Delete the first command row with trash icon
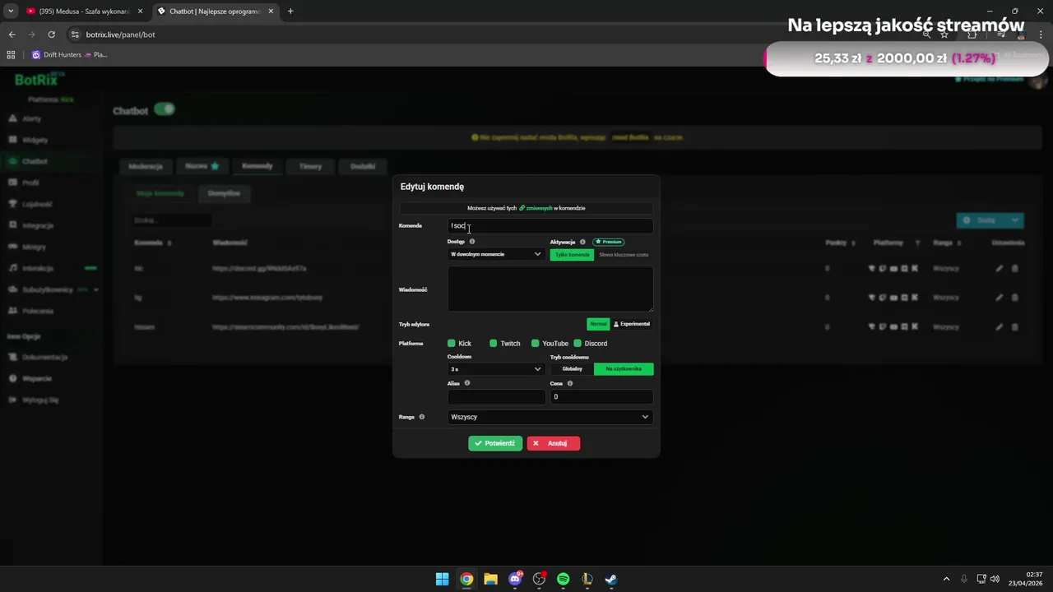Screen dimensions: 1053x592 click(1015, 268)
